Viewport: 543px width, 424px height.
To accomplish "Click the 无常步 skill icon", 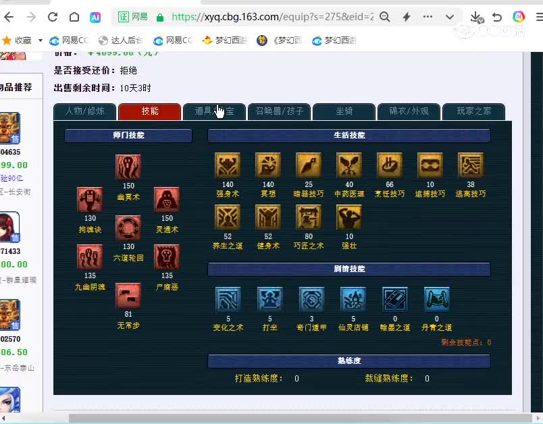I will pyautogui.click(x=128, y=296).
